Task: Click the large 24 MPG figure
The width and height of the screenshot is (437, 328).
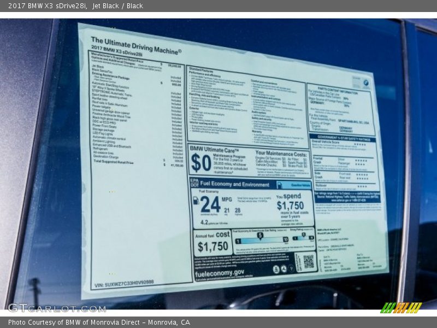Action: pyautogui.click(x=210, y=204)
